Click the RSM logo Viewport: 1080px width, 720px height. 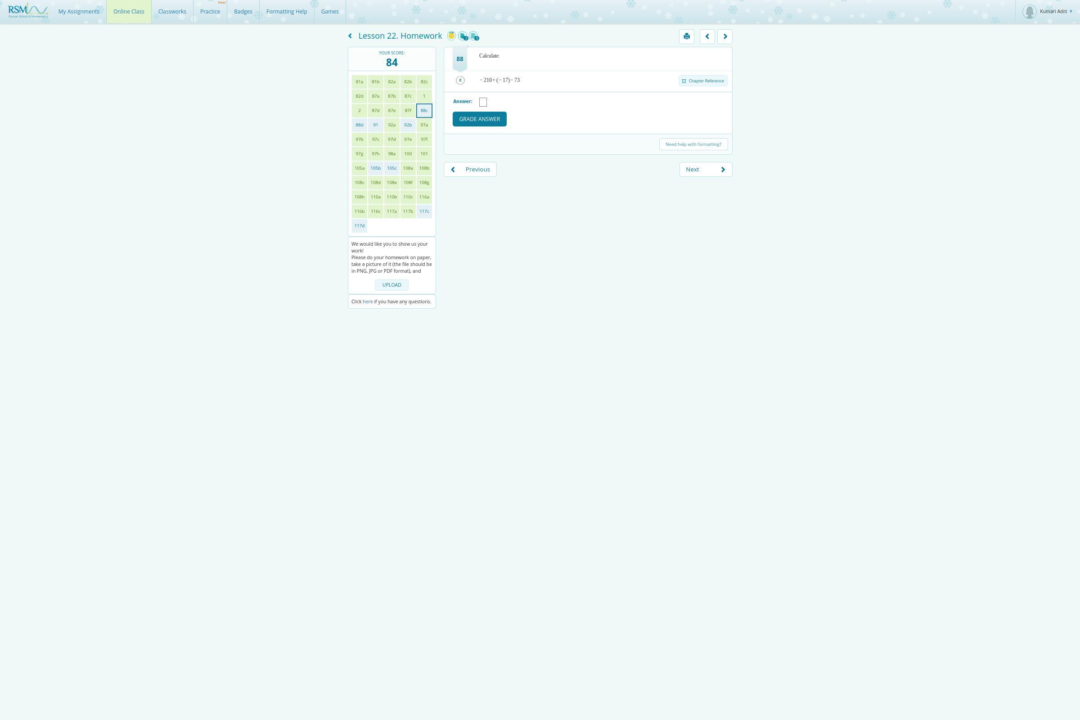point(27,10)
